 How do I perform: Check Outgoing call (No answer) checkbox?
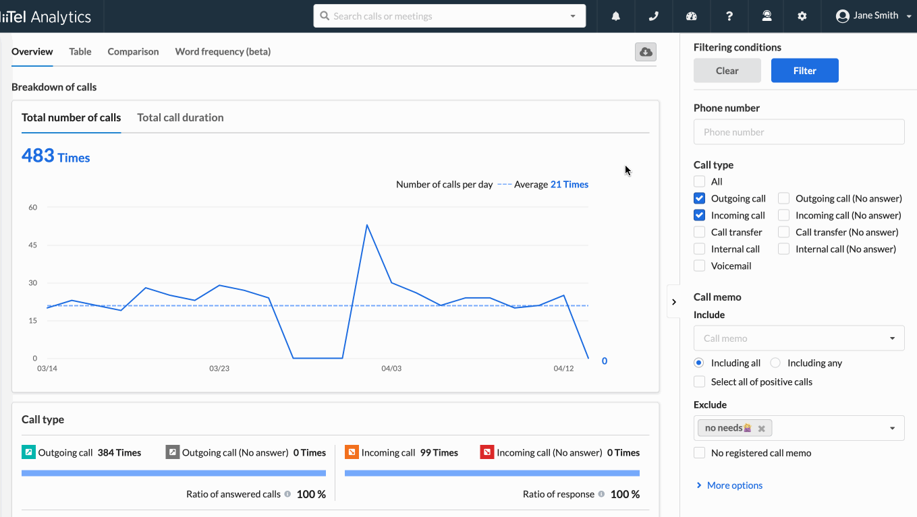(783, 198)
